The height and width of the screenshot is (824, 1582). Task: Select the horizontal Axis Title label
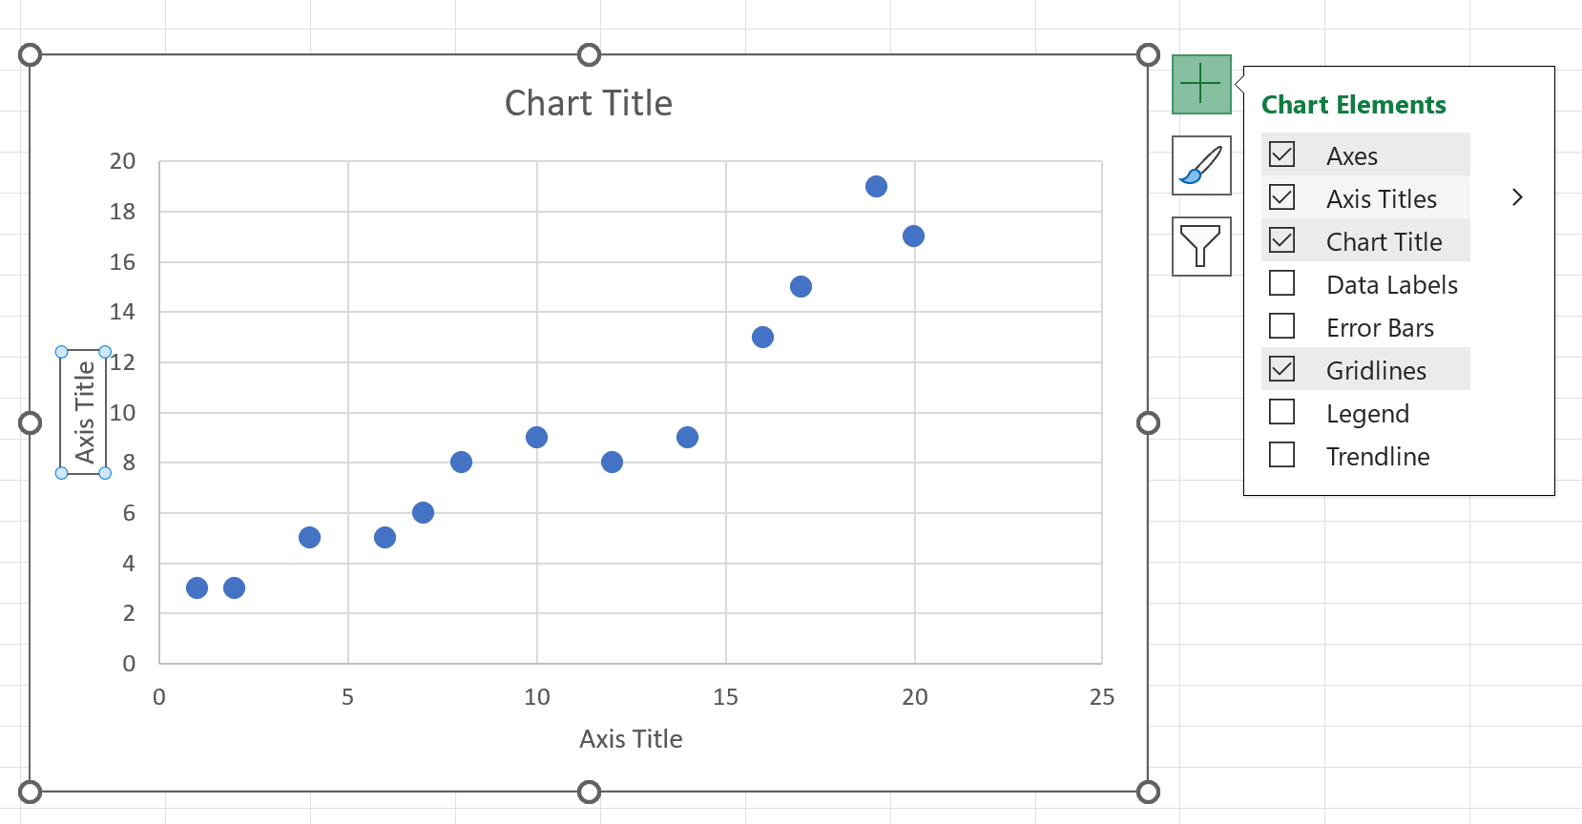630,738
